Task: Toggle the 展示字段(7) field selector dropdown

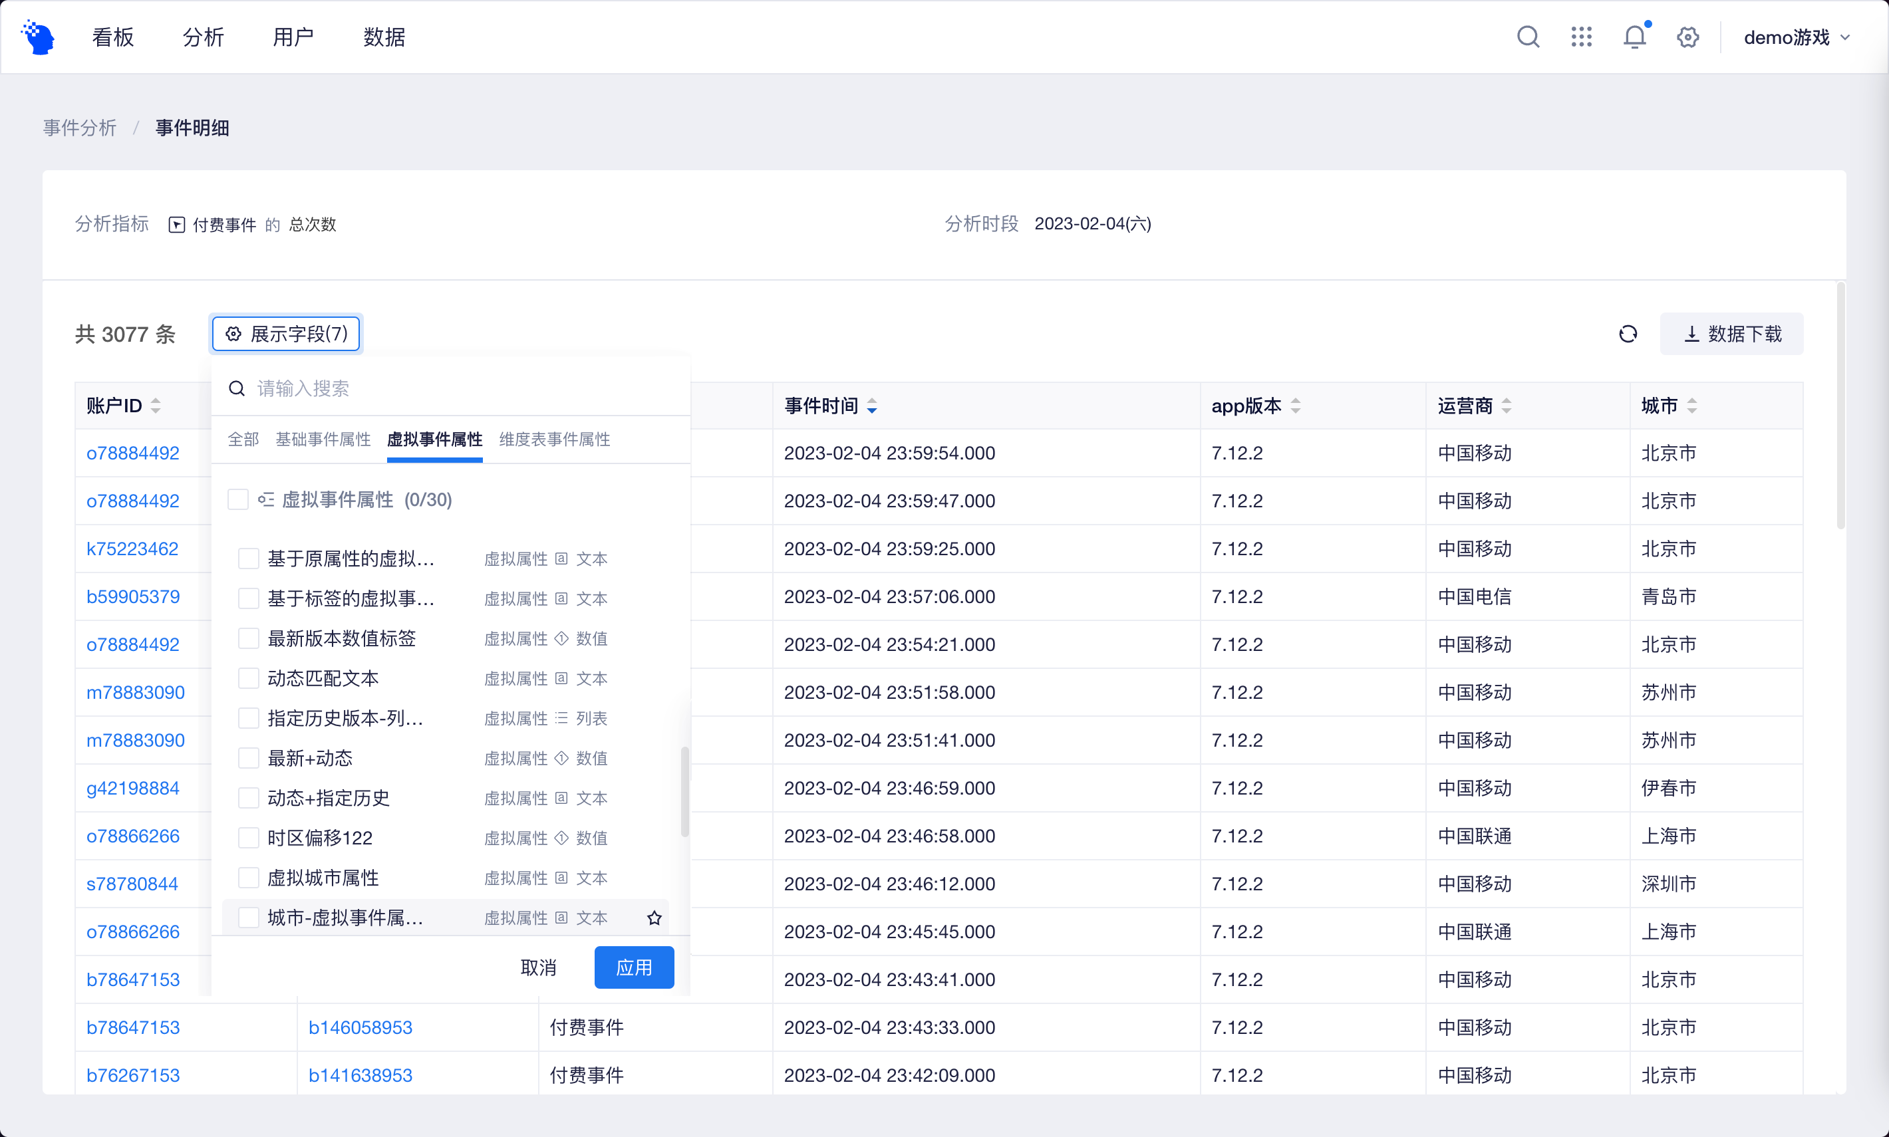Action: 286,334
